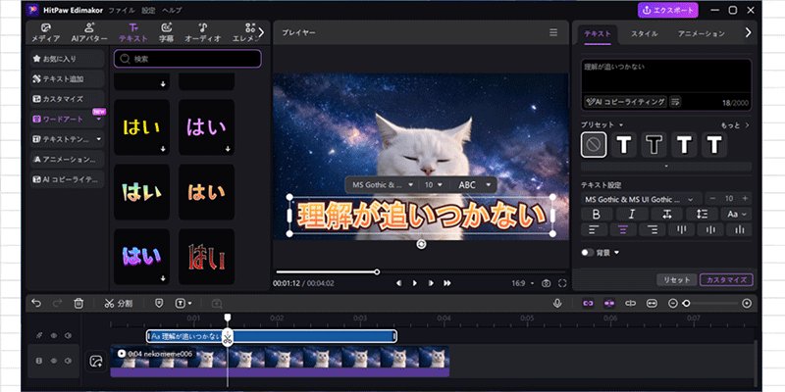
Task: Apply bold formatting with B button
Action: coord(596,214)
